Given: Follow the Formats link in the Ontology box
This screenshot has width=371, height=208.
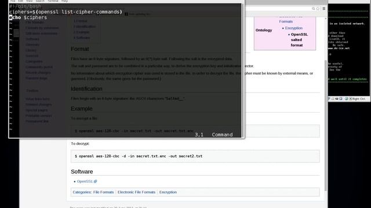Looking at the screenshot, I should (x=286, y=21).
